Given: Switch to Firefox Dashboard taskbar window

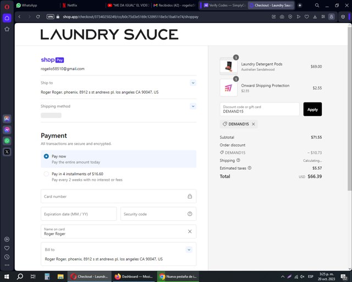Looking at the screenshot, I should pos(134,276).
